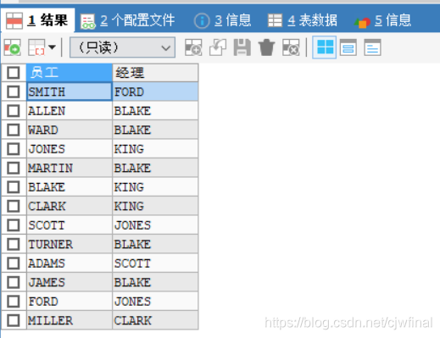This screenshot has height=338, width=440.
Task: Check the JONES employee row checkbox
Action: (14, 149)
